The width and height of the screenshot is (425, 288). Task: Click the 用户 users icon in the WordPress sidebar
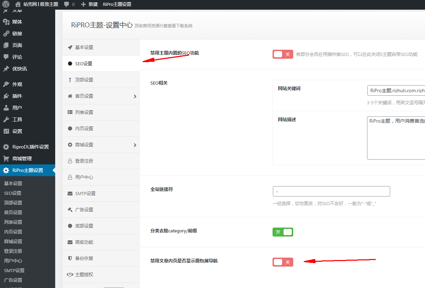[x=6, y=108]
